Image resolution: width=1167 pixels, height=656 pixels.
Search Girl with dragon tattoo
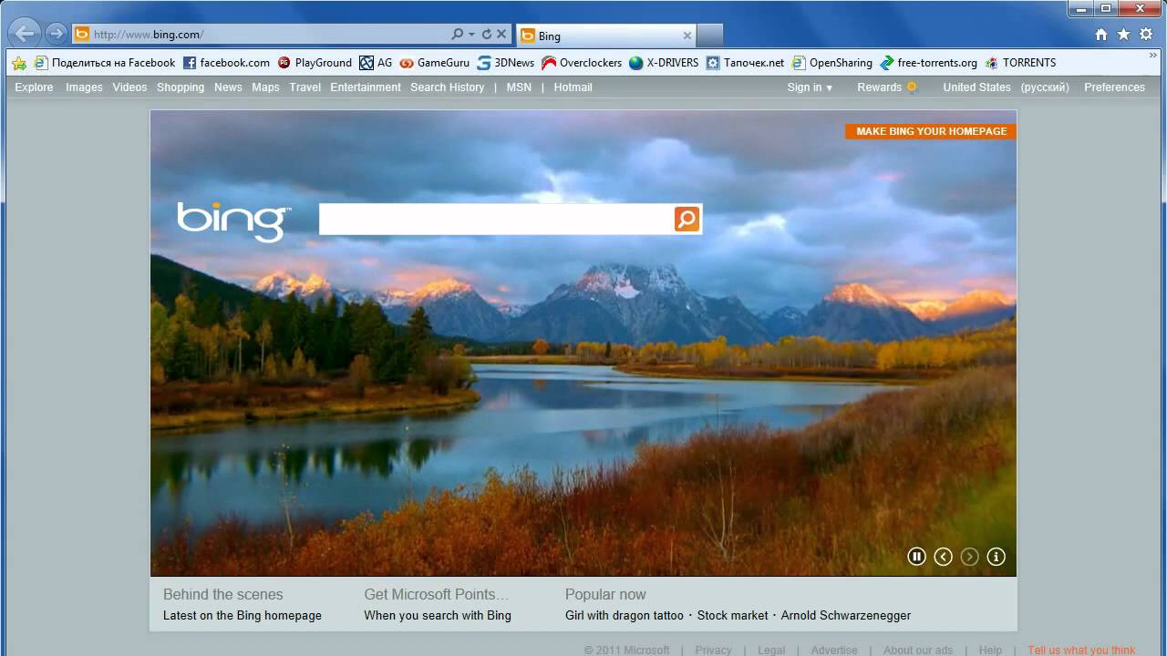(x=625, y=616)
